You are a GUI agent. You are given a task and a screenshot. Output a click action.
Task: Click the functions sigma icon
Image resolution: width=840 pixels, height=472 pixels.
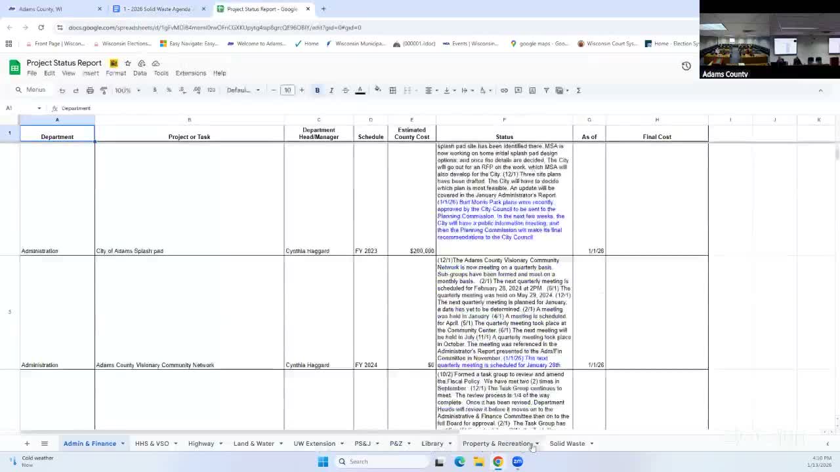[x=578, y=90]
